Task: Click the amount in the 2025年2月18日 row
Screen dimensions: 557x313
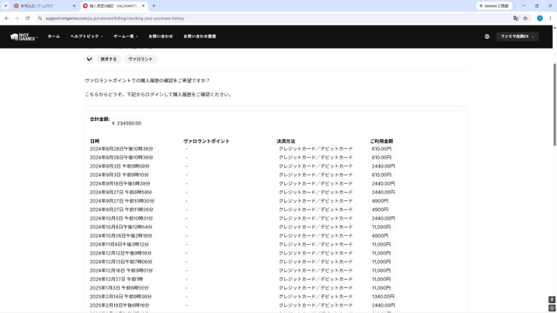Action: click(384, 305)
